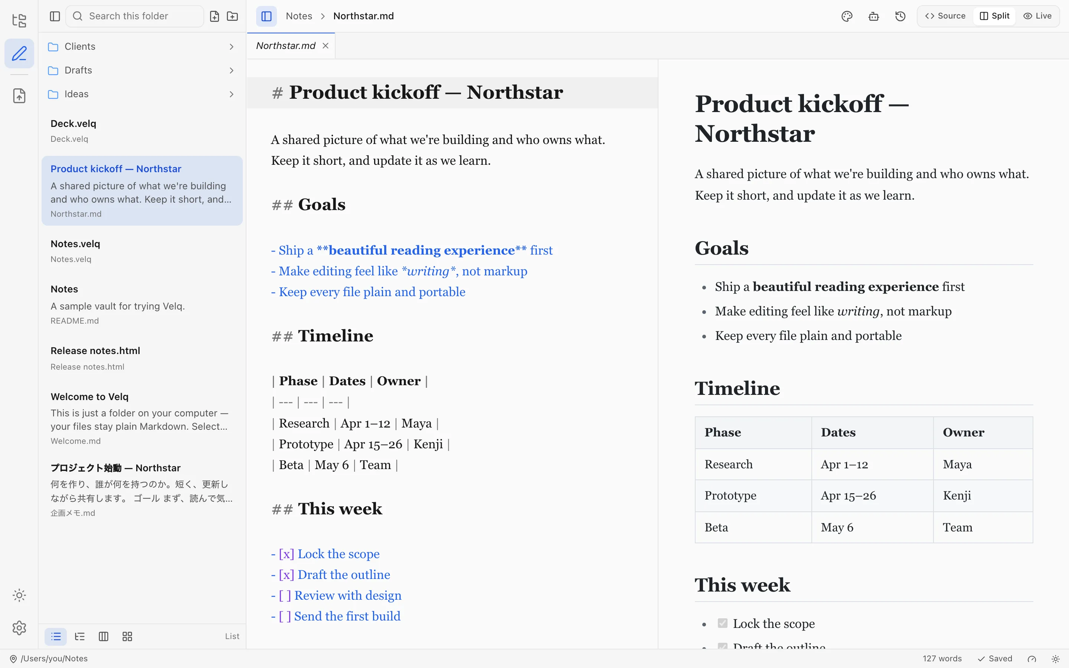Open the file export icon in left rail

point(19,96)
